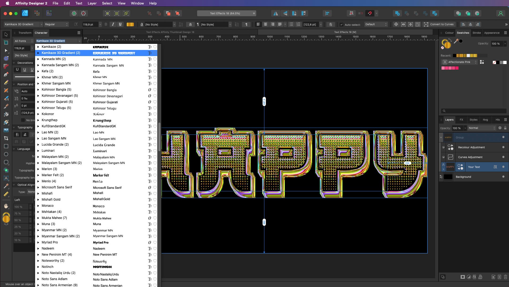The image size is (509, 287).
Task: Expand the Kamikaze 3D Gradient font family
Action: pos(38,53)
